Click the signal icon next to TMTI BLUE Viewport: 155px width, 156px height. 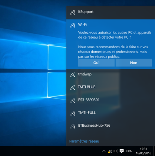(73, 88)
